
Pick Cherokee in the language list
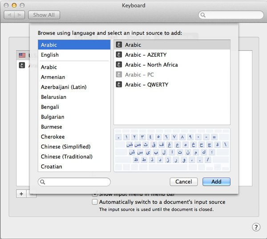[x=53, y=137]
